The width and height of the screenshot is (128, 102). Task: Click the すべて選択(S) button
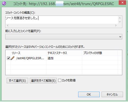tap(17, 80)
